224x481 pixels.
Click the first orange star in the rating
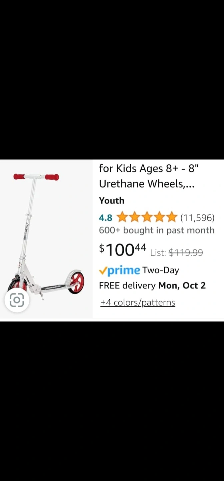coord(122,217)
